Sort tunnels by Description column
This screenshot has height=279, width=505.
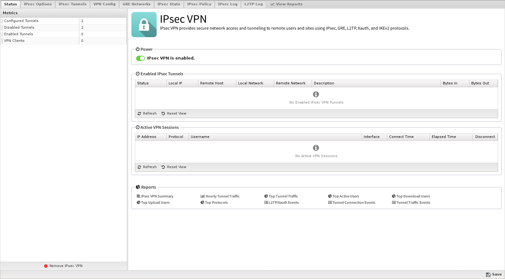376,83
